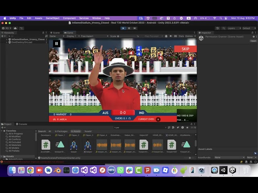Open the Default layout dropdown
The image size is (258, 193).
click(x=249, y=28)
